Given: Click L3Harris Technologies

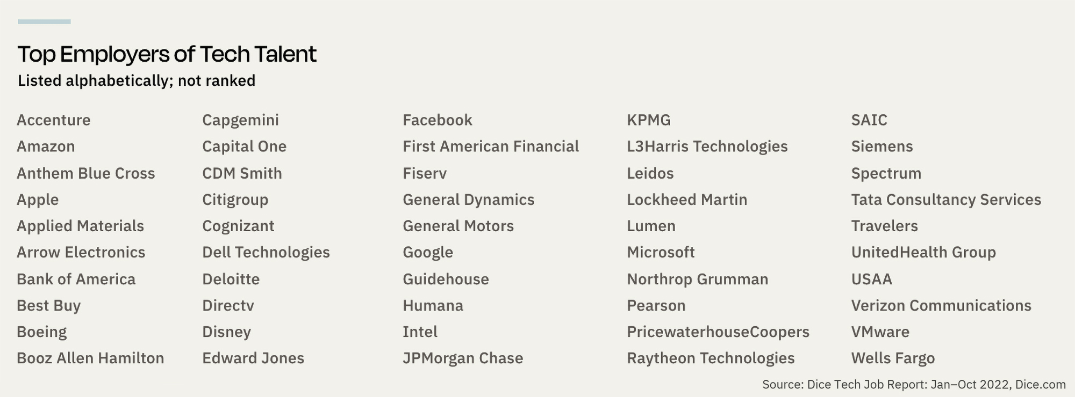Looking at the screenshot, I should click(707, 147).
